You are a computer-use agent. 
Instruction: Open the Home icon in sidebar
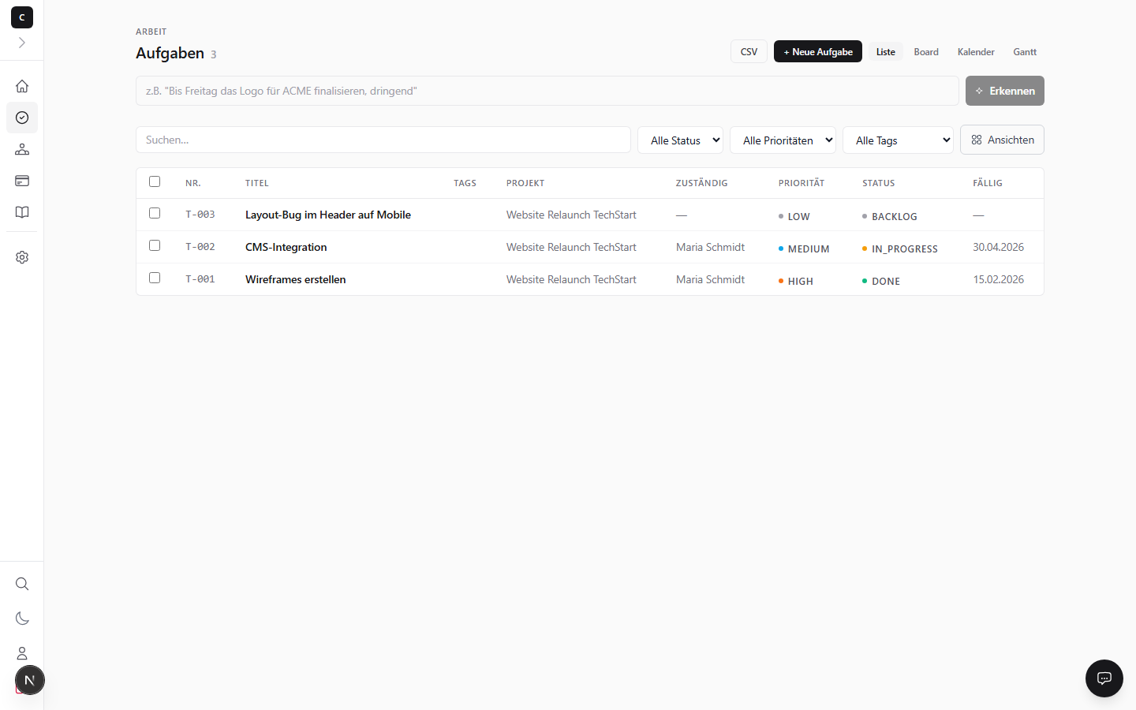pyautogui.click(x=22, y=86)
